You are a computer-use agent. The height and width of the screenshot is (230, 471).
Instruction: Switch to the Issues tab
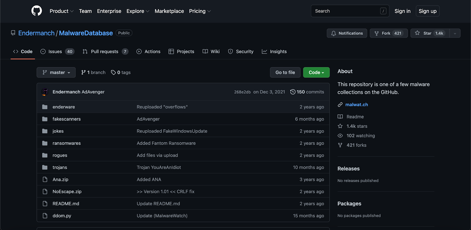[x=57, y=51]
